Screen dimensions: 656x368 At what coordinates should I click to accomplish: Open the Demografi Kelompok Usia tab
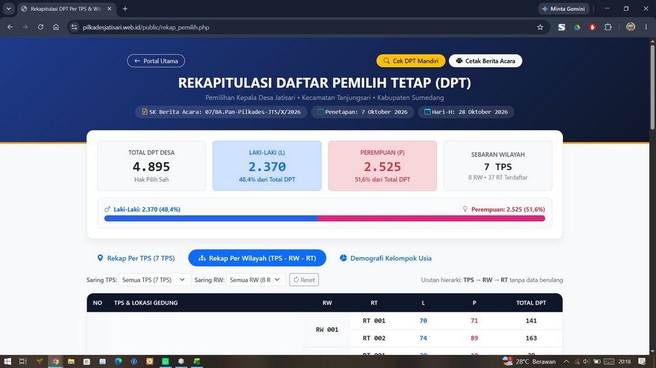(x=385, y=258)
